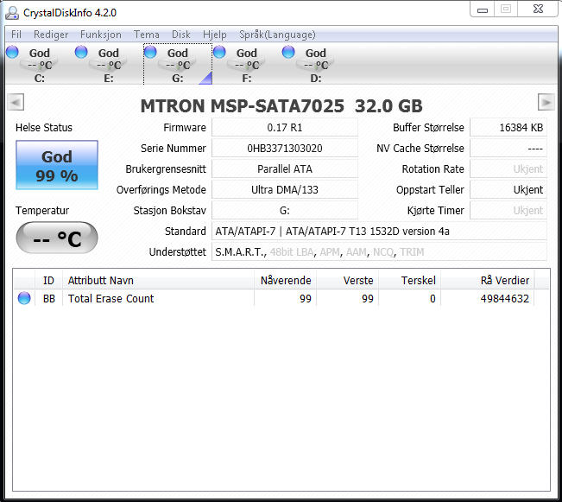The height and width of the screenshot is (502, 562).
Task: Go to previous disk with left arrow
Action: (16, 102)
